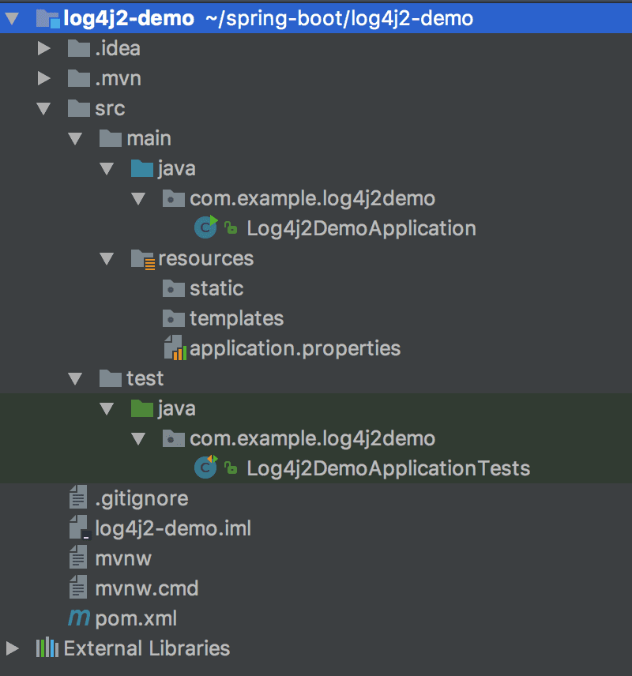Click the application.properties file icon

(174, 348)
